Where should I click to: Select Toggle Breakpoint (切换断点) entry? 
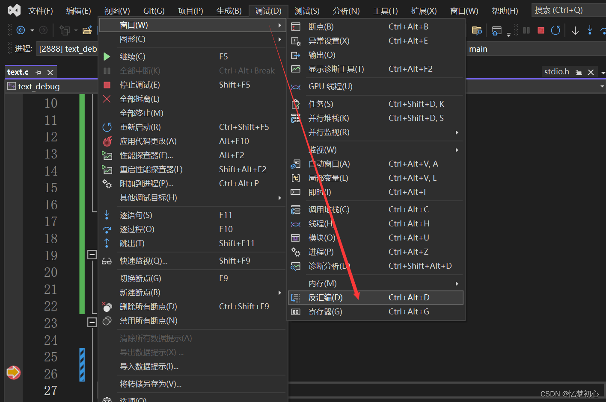pos(192,279)
